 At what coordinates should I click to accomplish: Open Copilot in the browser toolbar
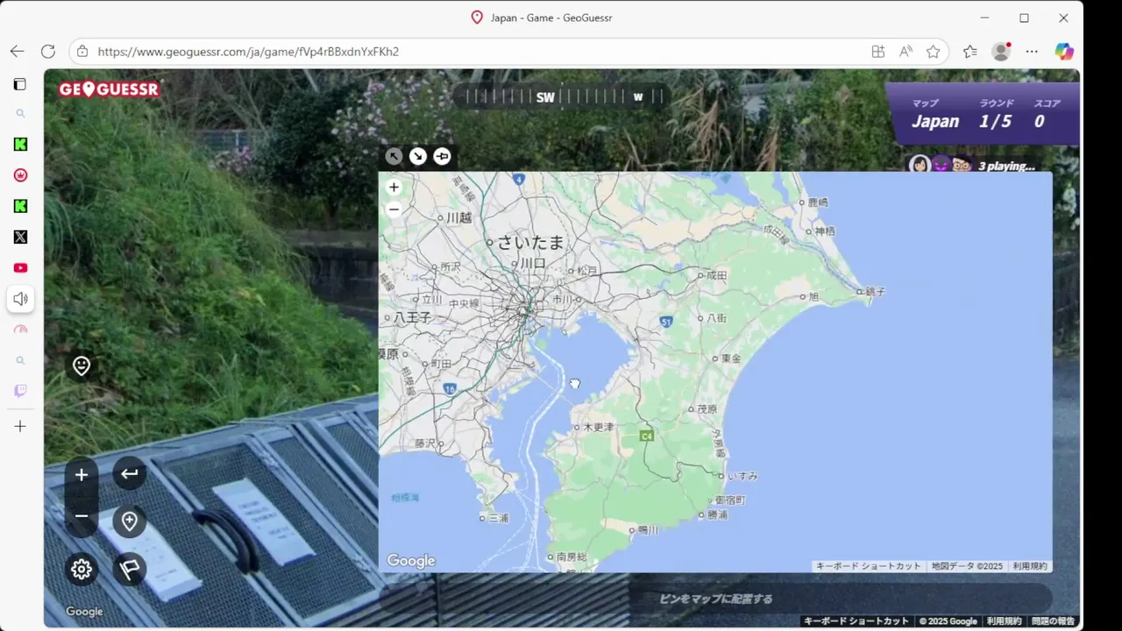click(x=1064, y=52)
